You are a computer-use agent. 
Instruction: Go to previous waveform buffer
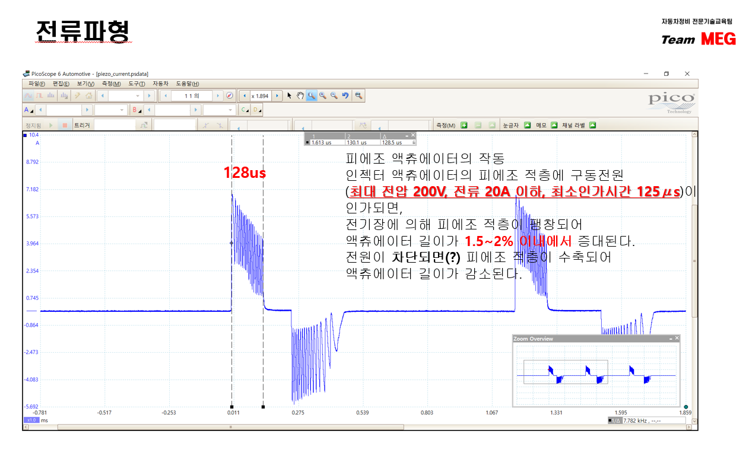[x=166, y=95]
